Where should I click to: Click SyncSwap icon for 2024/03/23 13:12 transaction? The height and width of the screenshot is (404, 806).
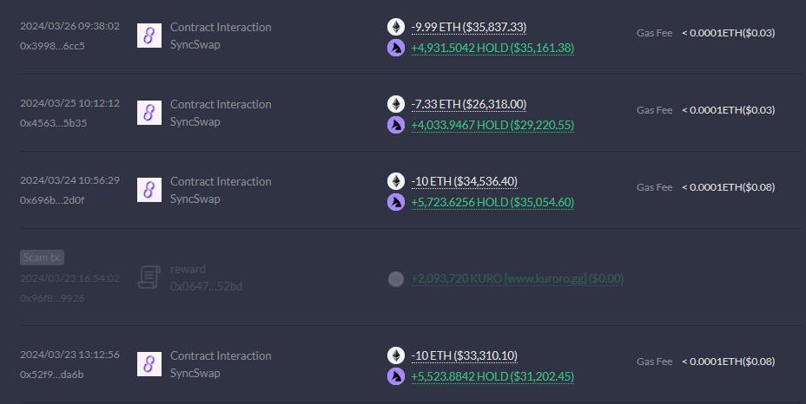[x=149, y=364]
